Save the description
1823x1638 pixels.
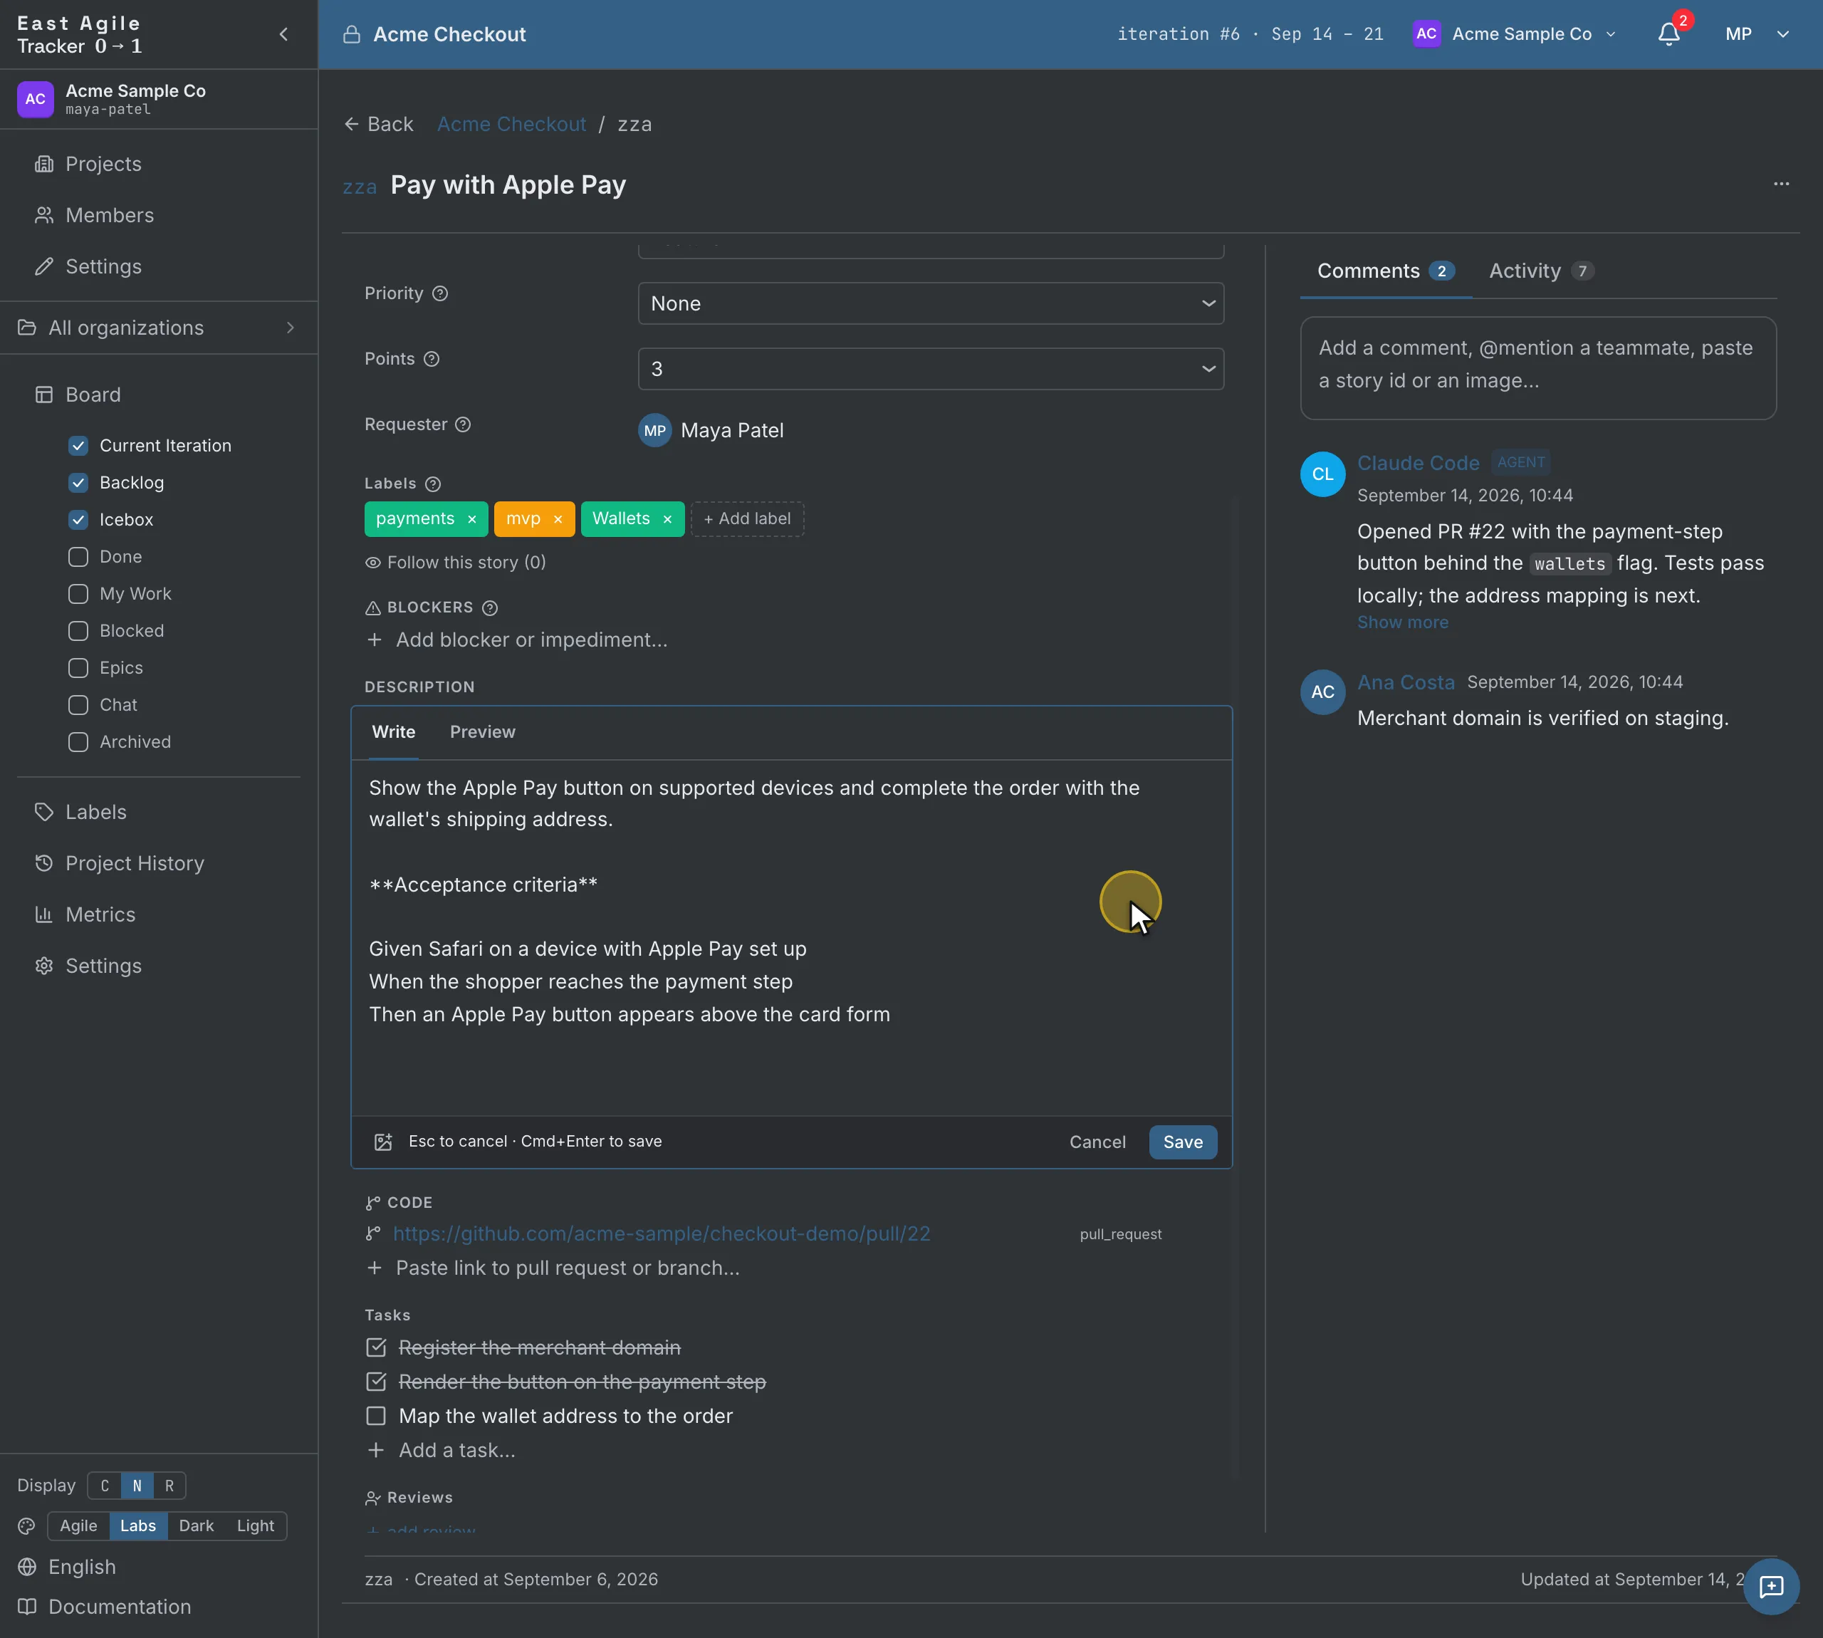(1182, 1142)
